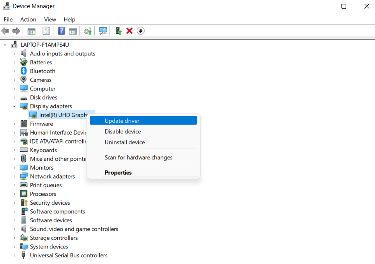Click the Firmware chip icon
375x264 pixels.
point(23,124)
